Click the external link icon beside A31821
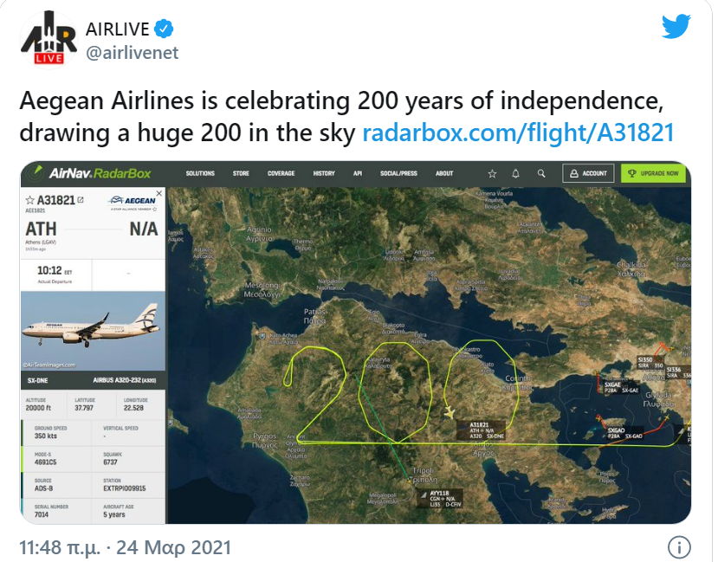 pos(81,201)
